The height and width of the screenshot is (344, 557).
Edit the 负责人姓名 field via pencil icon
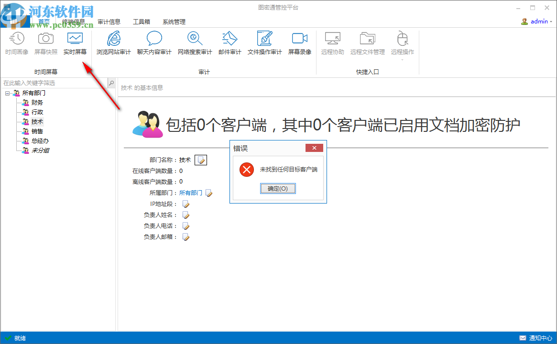[186, 215]
